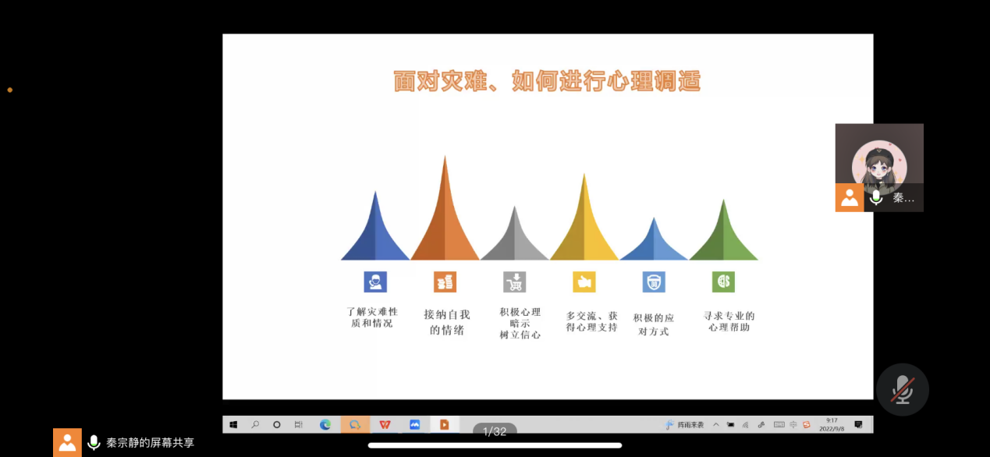Click the Sogou input method tray icon
The width and height of the screenshot is (990, 457).
click(x=807, y=424)
